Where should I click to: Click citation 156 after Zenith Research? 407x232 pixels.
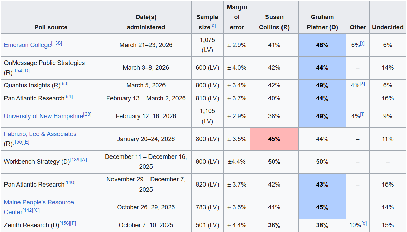pyautogui.click(x=65, y=223)
